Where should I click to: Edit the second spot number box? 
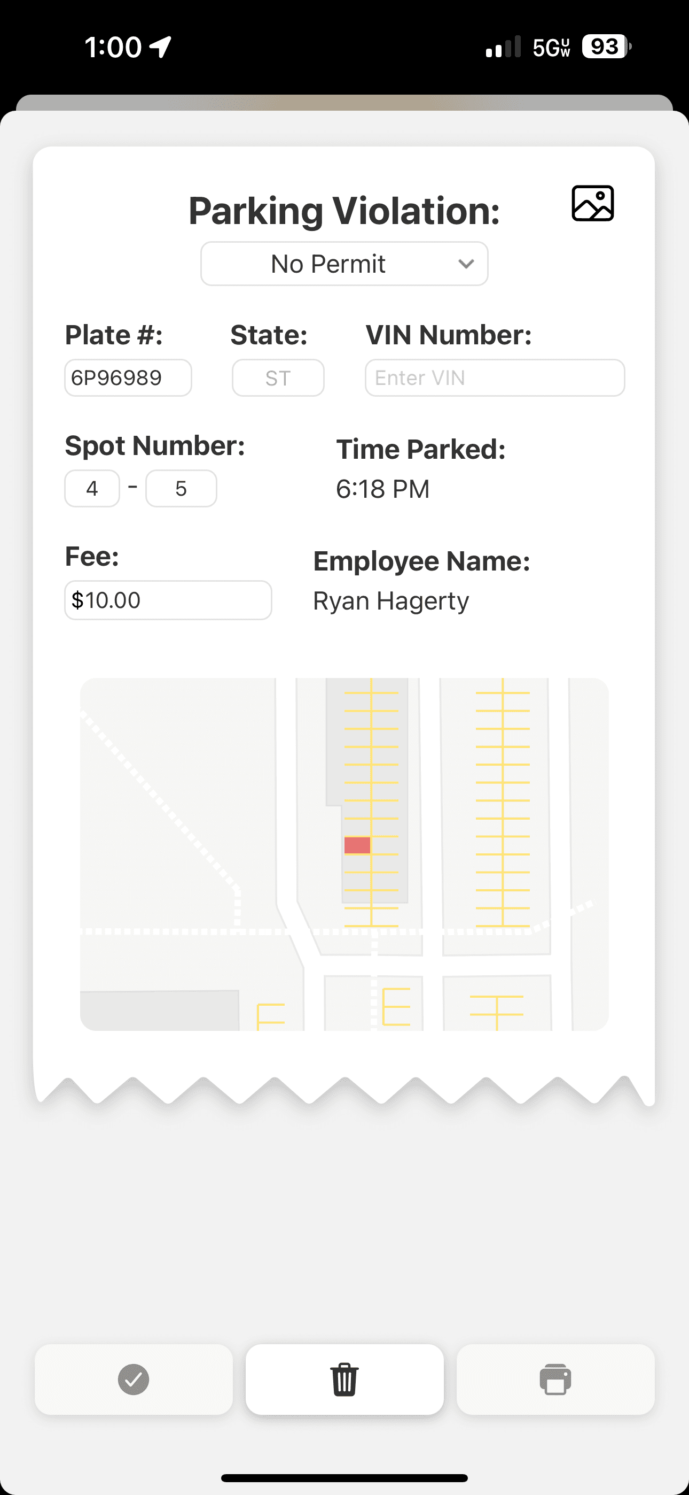pyautogui.click(x=181, y=489)
